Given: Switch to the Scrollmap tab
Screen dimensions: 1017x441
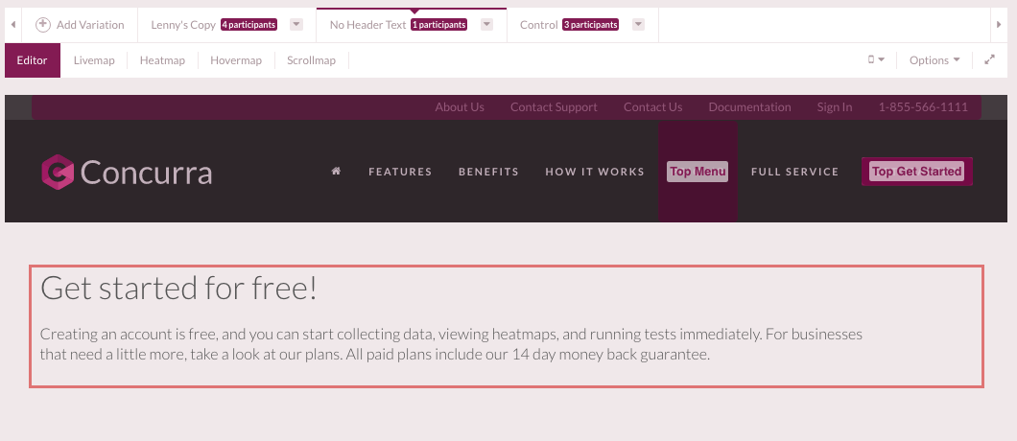Looking at the screenshot, I should [x=311, y=60].
